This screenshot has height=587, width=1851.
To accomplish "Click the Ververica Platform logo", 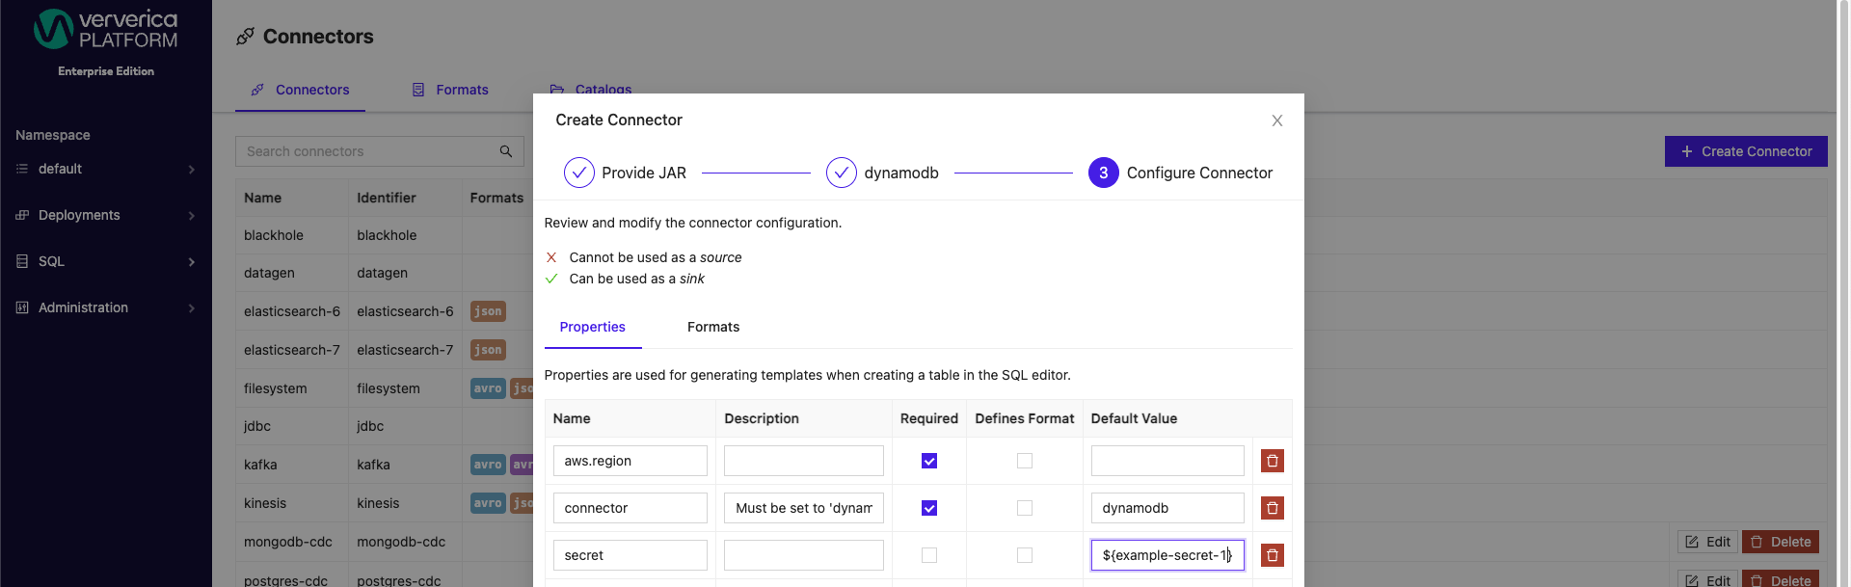I will click(x=106, y=30).
